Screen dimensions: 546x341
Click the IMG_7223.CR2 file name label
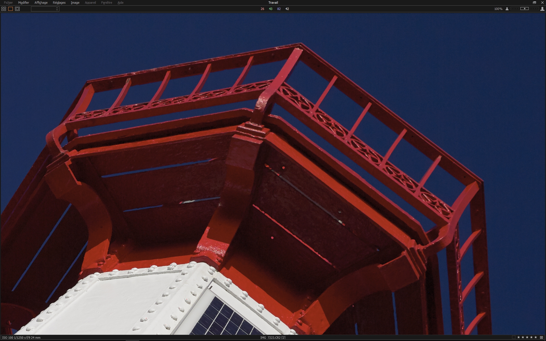click(x=273, y=338)
